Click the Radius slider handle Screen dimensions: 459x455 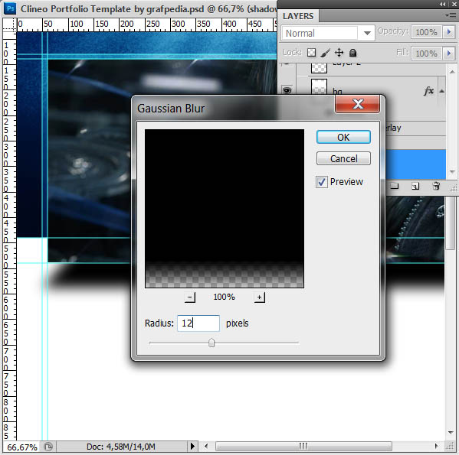click(211, 343)
